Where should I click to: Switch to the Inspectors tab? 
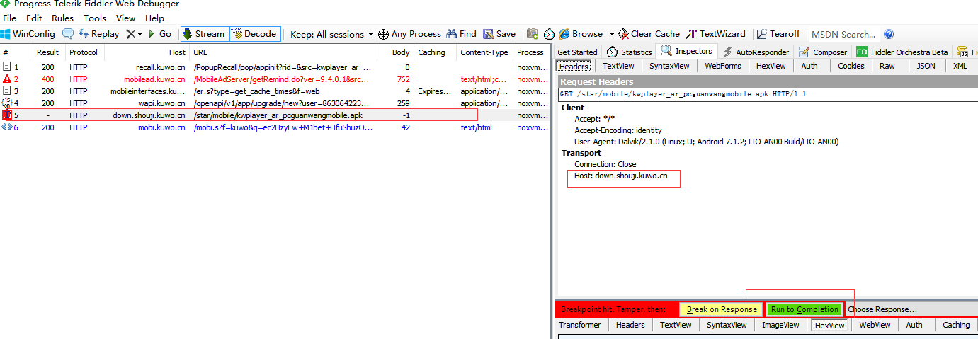(x=686, y=52)
